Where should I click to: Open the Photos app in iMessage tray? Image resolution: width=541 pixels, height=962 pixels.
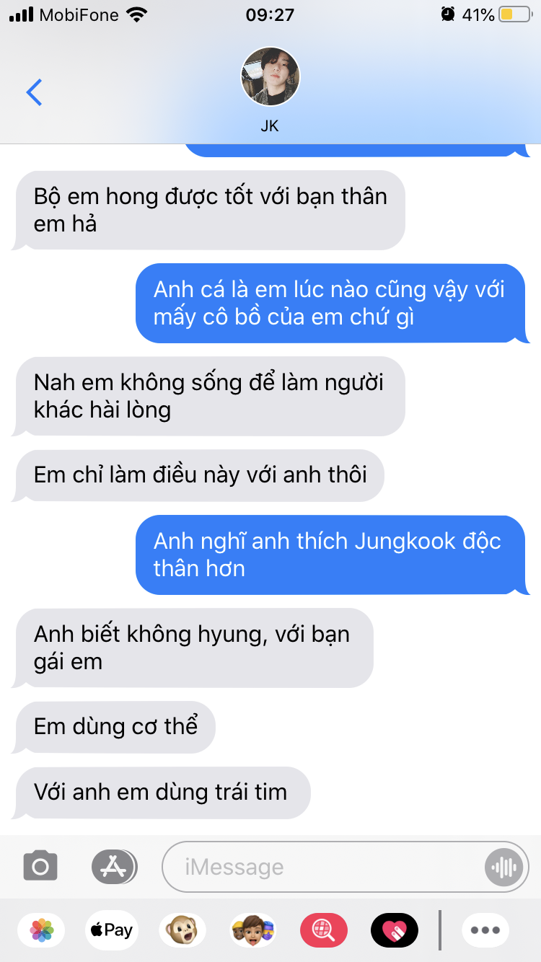(42, 930)
